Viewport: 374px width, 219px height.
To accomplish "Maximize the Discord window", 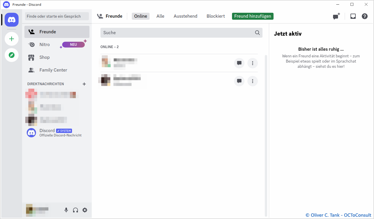I will (352, 4).
